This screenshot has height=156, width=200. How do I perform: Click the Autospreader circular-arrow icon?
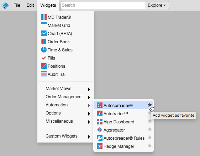click(100, 105)
